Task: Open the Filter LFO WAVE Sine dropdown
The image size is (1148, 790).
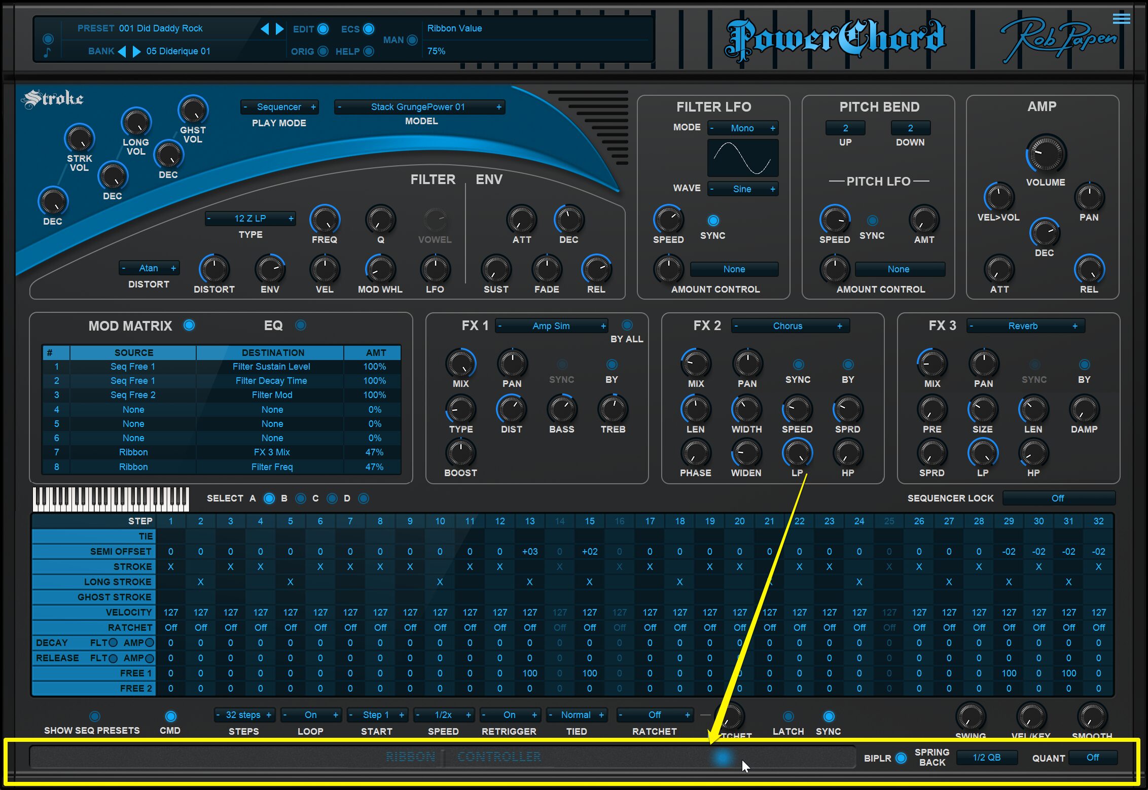Action: [742, 189]
